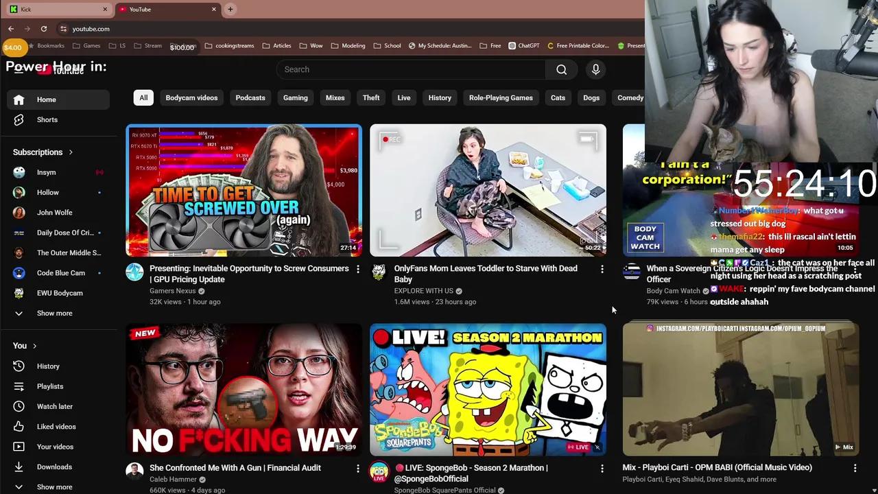Expand the You section header
Screen dimensions: 878x494
(x=25, y=346)
